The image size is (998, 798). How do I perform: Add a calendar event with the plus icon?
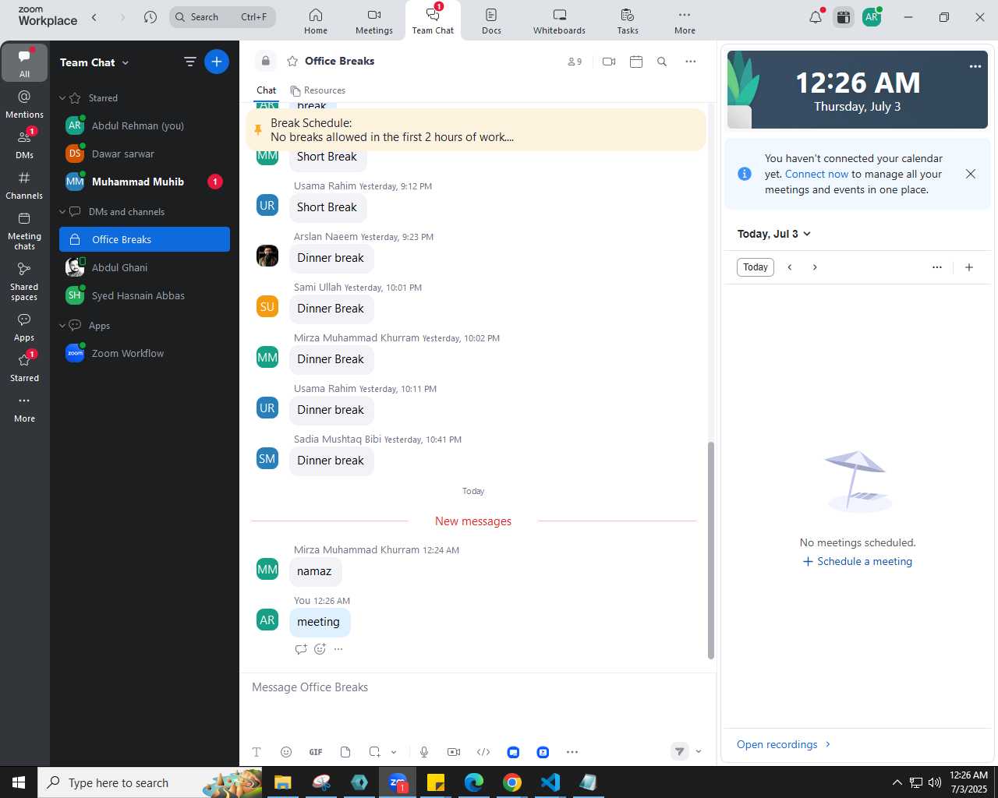pyautogui.click(x=969, y=267)
